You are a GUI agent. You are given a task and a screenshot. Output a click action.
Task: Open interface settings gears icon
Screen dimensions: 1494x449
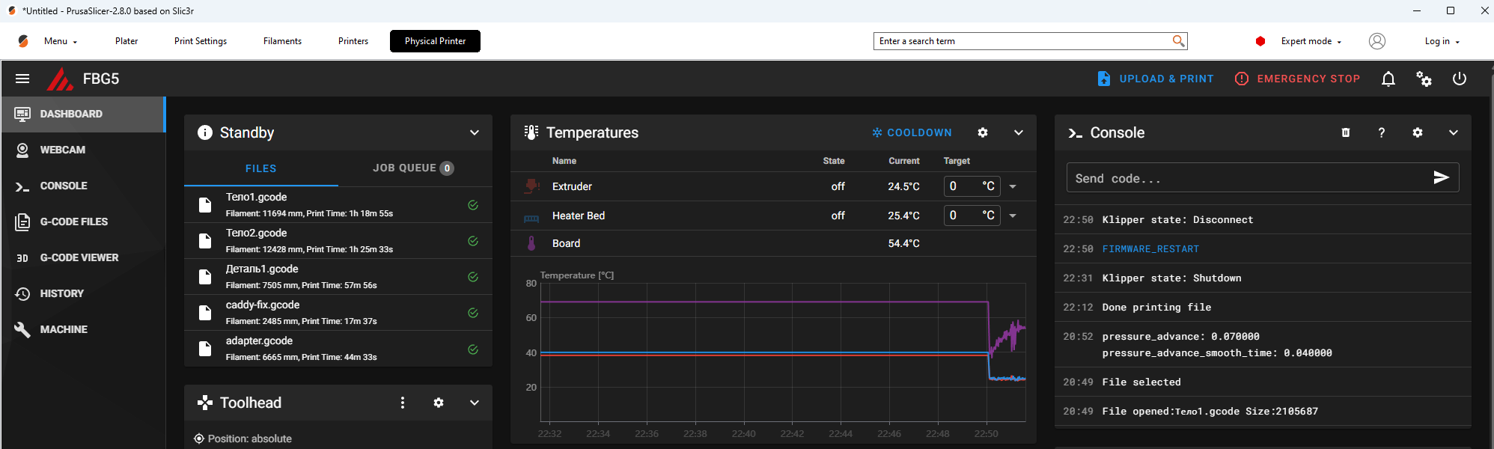[1424, 79]
